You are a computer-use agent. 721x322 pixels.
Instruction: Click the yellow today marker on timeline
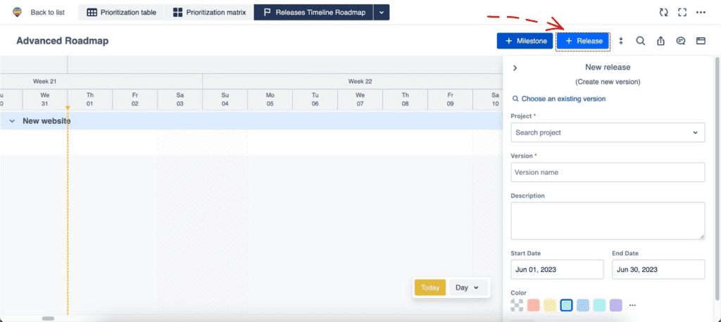point(68,108)
